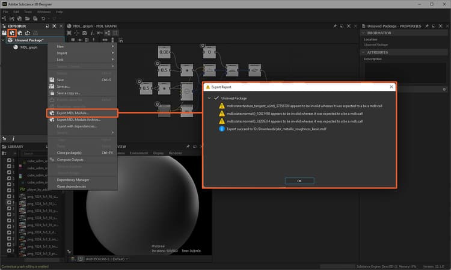Click the Description text field in Properties
Screen dimensions: 451x270
click(x=405, y=72)
